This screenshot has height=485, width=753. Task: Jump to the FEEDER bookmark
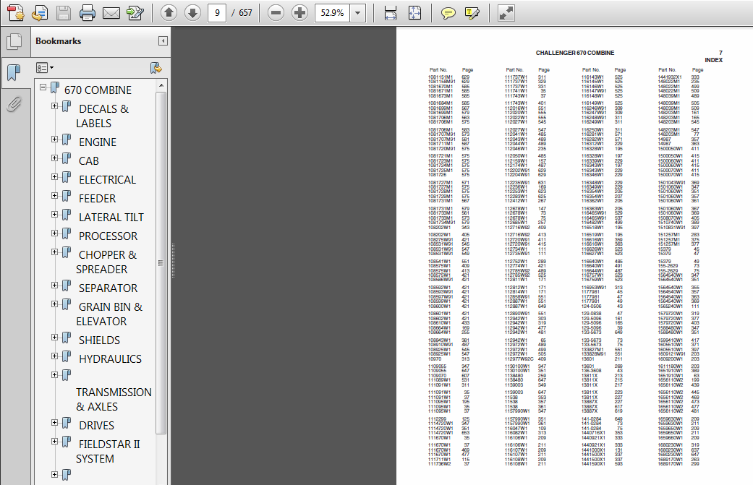(x=97, y=198)
